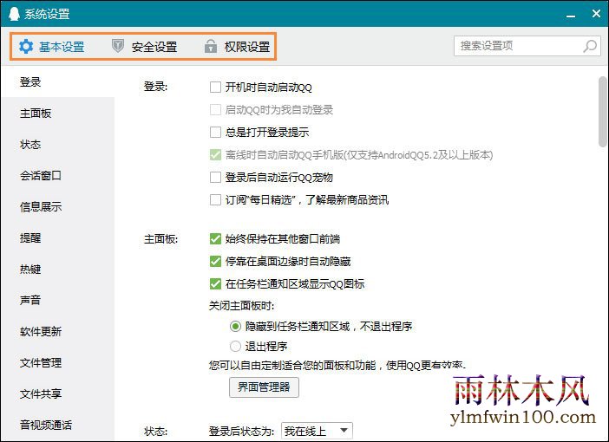This screenshot has height=442, width=609.
Task: Select 状态 in the left sidebar
Action: (x=57, y=145)
